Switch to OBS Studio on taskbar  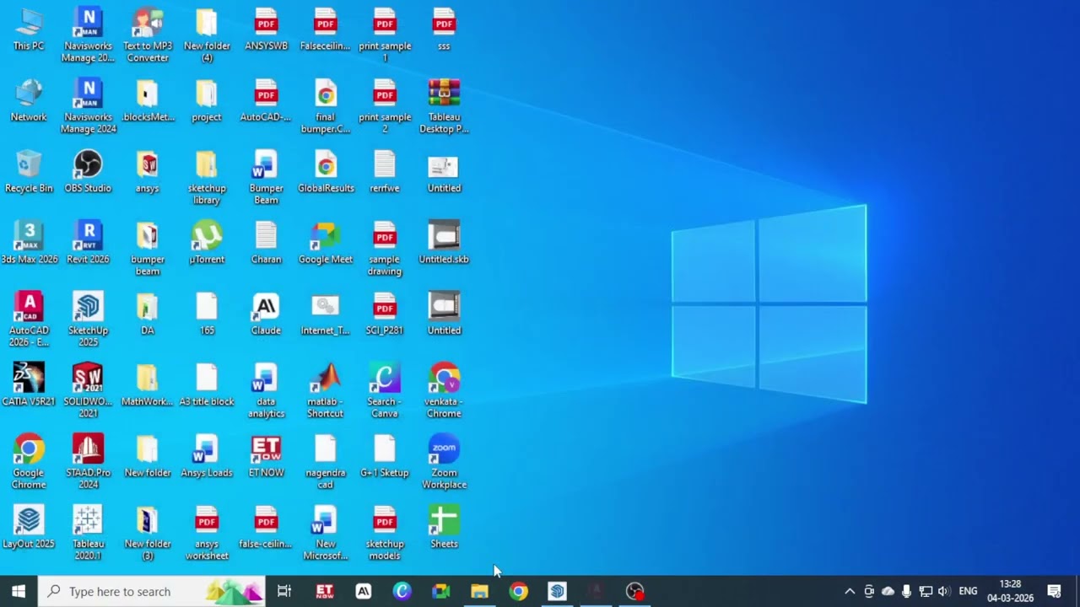coord(634,591)
